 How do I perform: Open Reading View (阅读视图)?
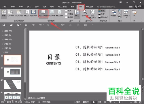(x=34, y=13)
